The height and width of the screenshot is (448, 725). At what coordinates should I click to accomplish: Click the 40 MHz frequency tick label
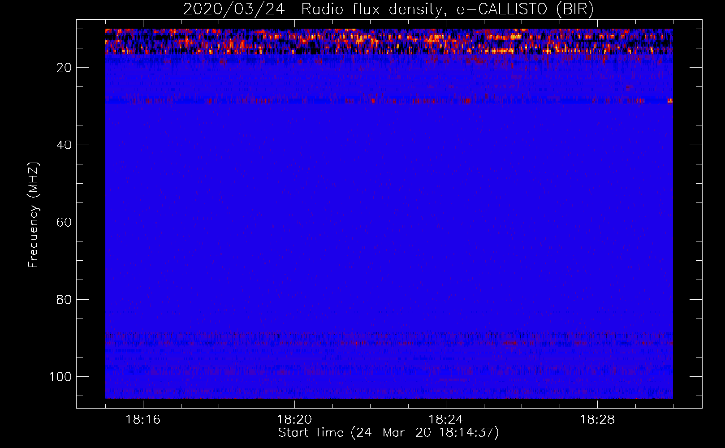click(x=64, y=145)
